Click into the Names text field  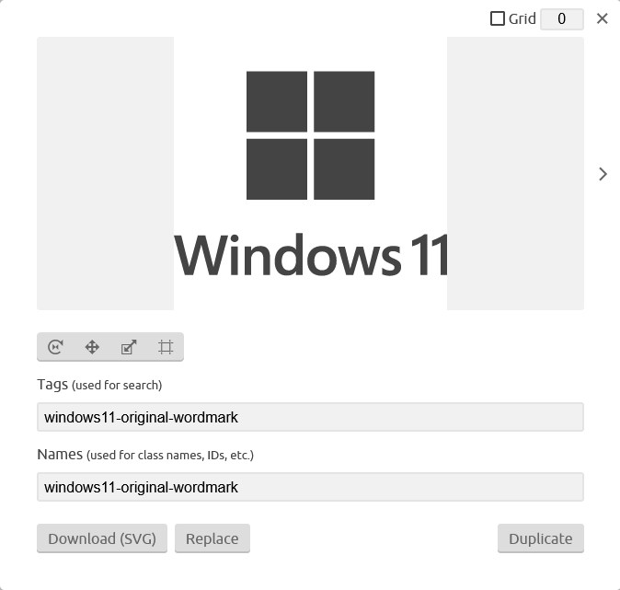coord(310,487)
